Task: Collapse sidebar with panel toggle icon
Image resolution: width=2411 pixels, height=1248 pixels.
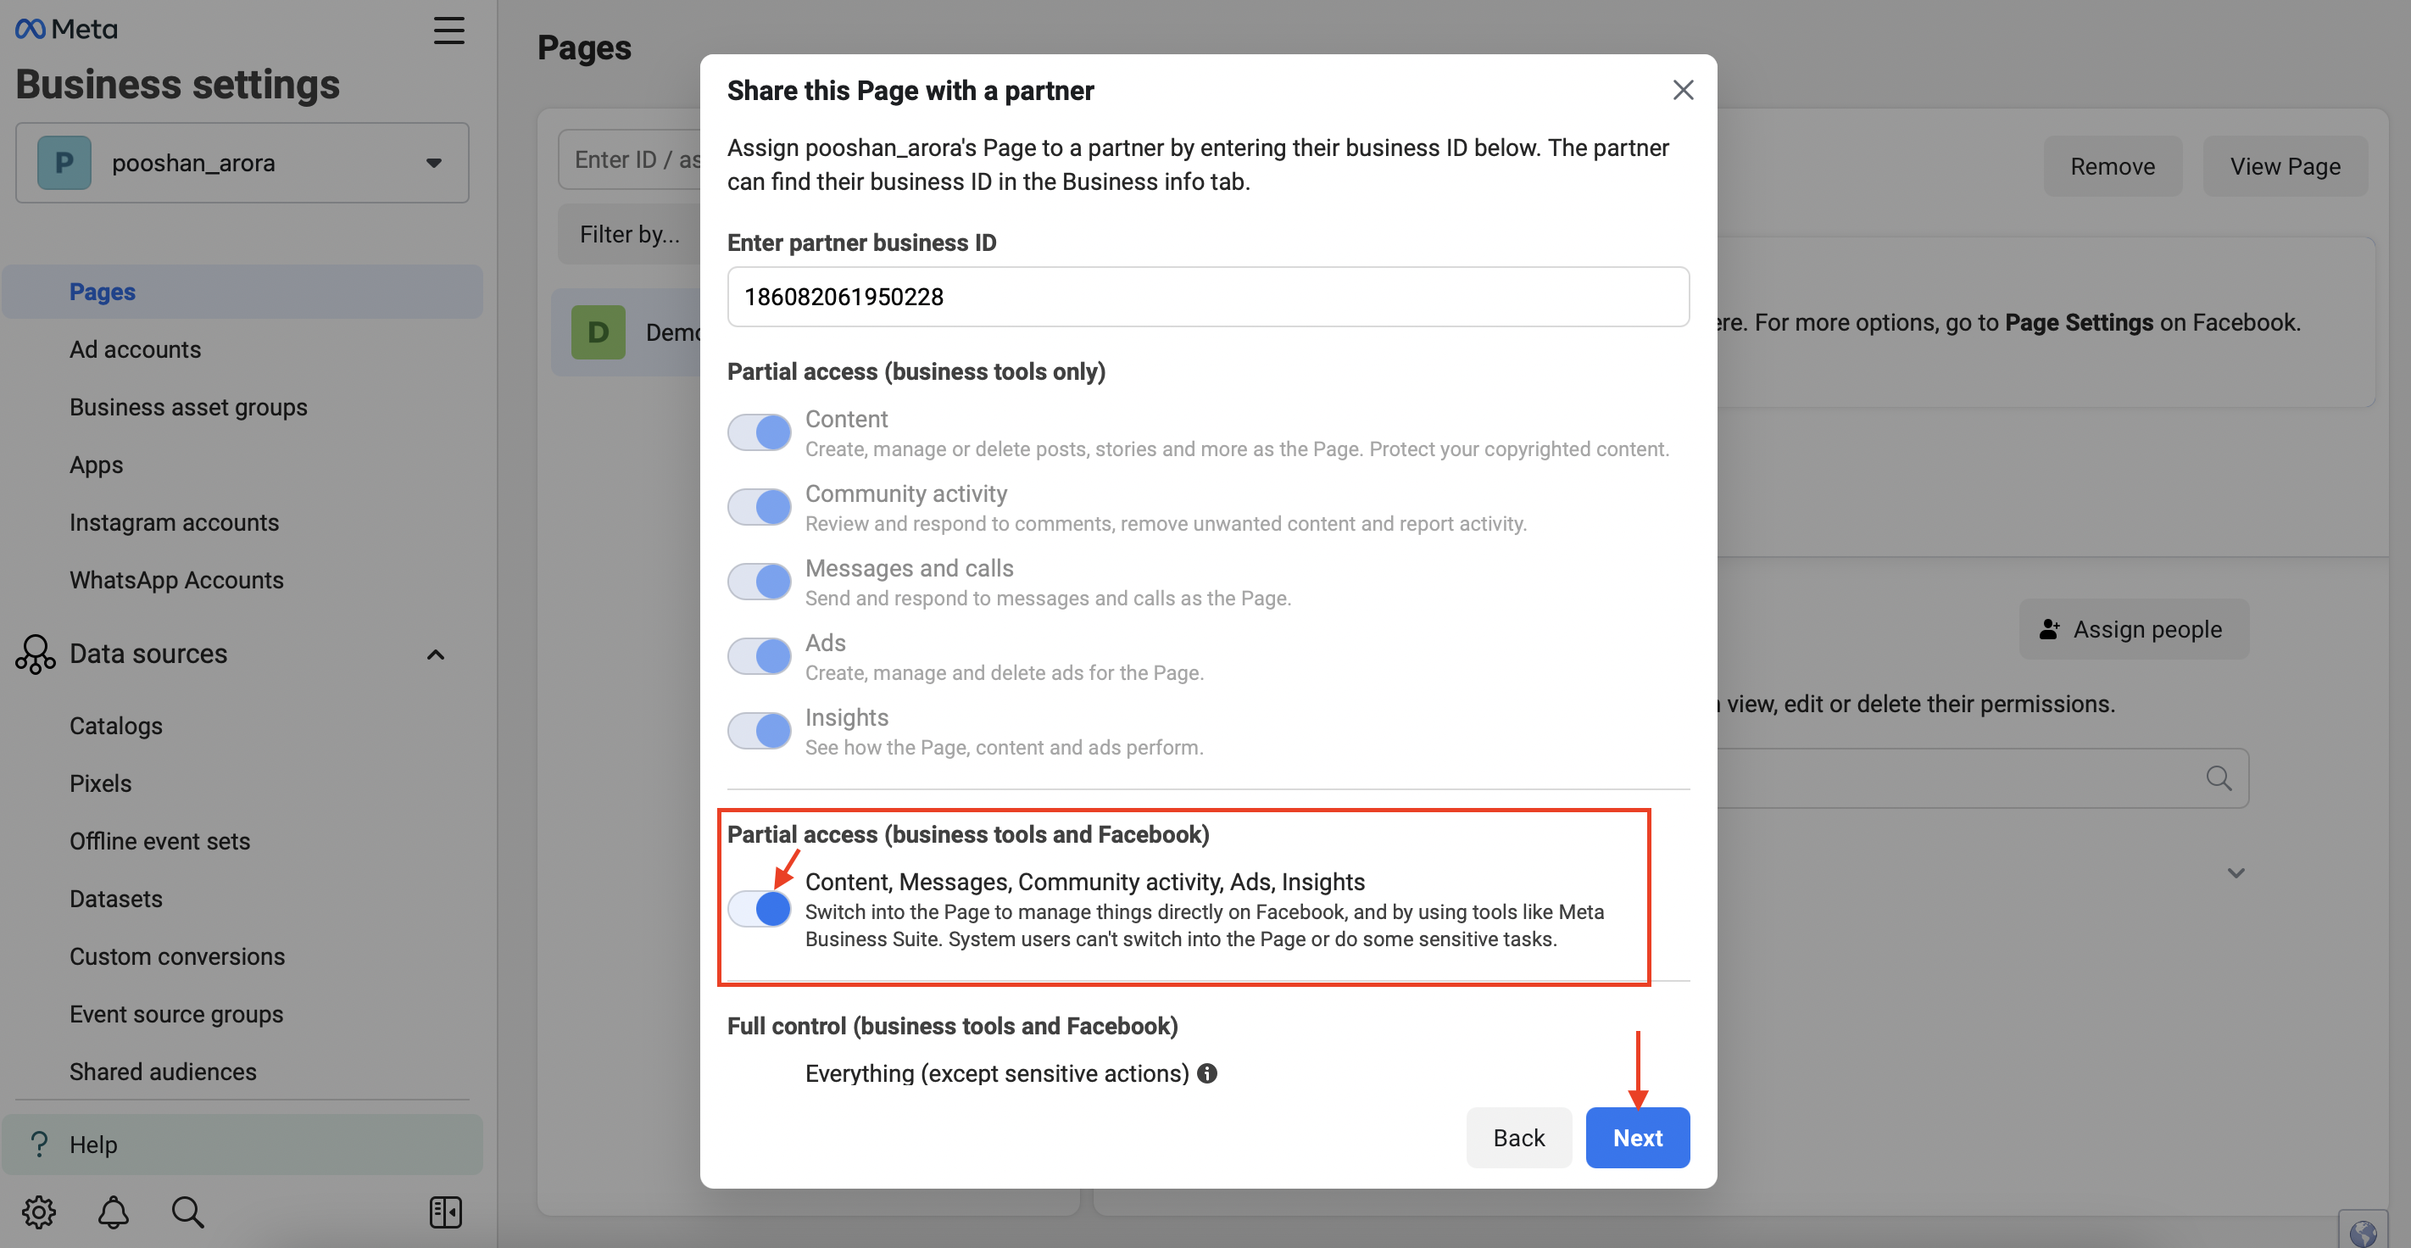Action: click(x=446, y=1212)
